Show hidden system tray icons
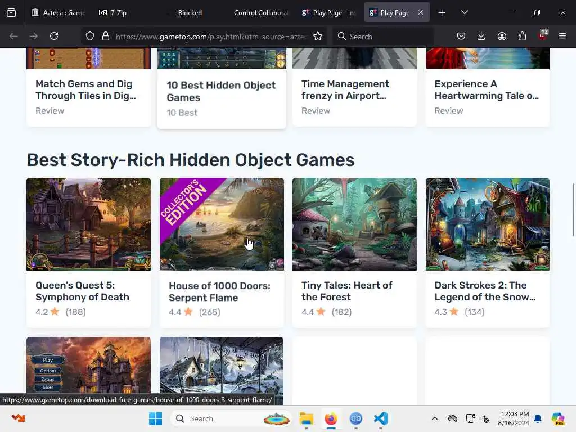This screenshot has height=432, width=576. 435,418
